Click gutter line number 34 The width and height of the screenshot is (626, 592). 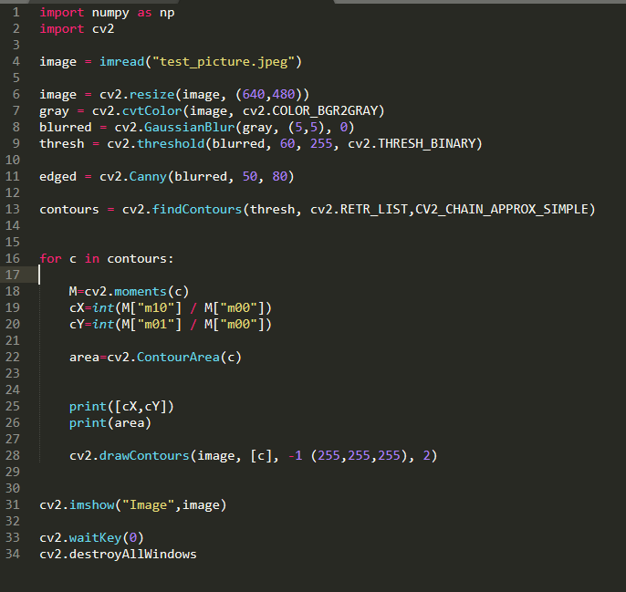coord(13,554)
